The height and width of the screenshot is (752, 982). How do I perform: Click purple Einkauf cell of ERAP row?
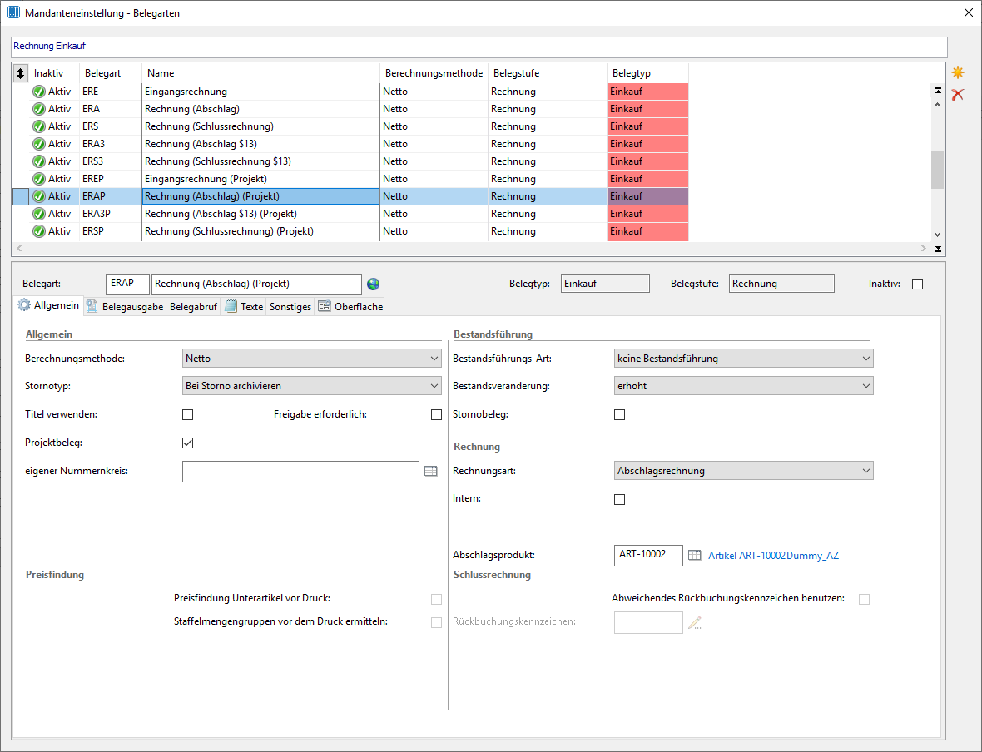click(x=647, y=196)
